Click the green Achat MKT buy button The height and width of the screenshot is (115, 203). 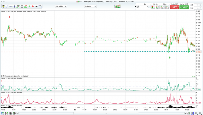pyautogui.click(x=184, y=7)
